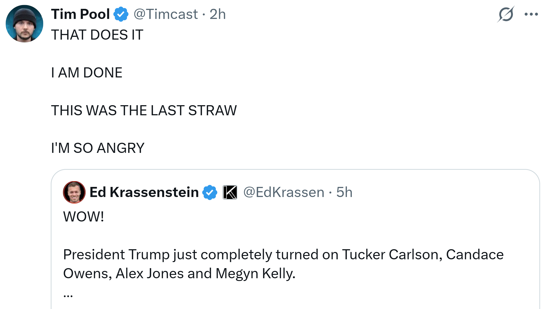This screenshot has height=309, width=554.
Task: Click the "THIS WAS THE LAST STRAW" text
Action: click(x=144, y=110)
